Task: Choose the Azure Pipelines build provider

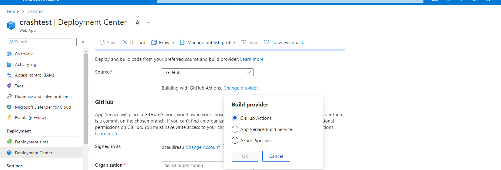Action: 235,140
